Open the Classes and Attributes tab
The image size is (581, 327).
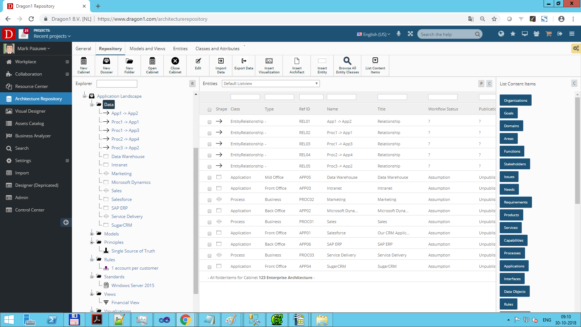(218, 48)
